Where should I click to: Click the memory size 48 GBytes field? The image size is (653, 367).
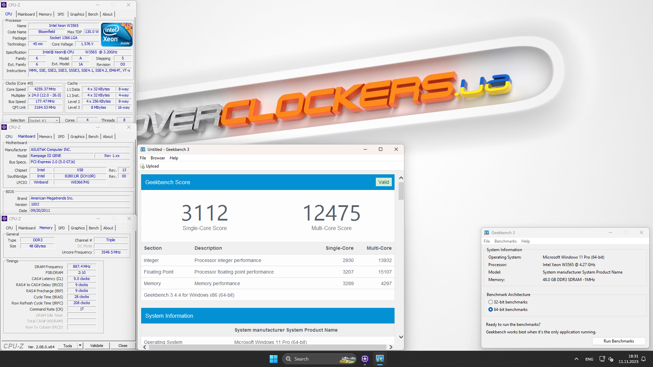(x=37, y=246)
